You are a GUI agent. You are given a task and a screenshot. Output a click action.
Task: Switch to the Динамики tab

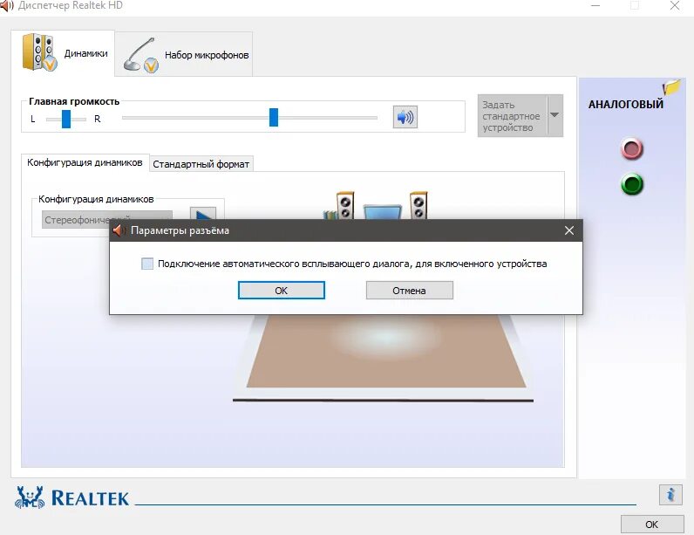coord(63,53)
